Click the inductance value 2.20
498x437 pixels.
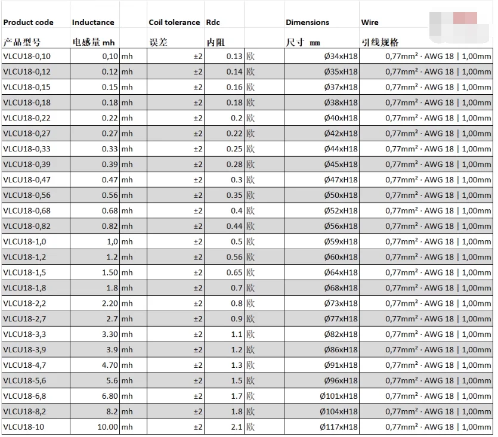click(x=95, y=303)
